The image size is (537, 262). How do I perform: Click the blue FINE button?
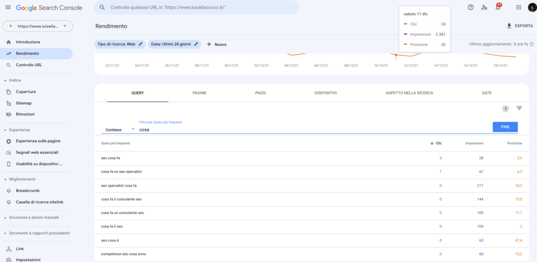(505, 127)
